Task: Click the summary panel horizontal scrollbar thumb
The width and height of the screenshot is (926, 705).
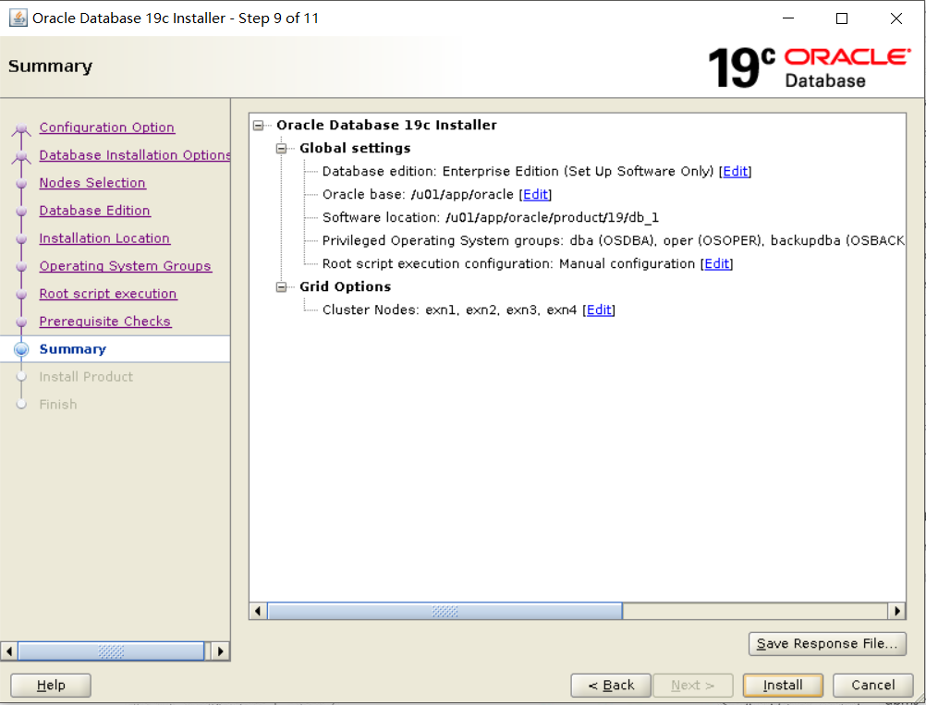Action: click(x=445, y=611)
